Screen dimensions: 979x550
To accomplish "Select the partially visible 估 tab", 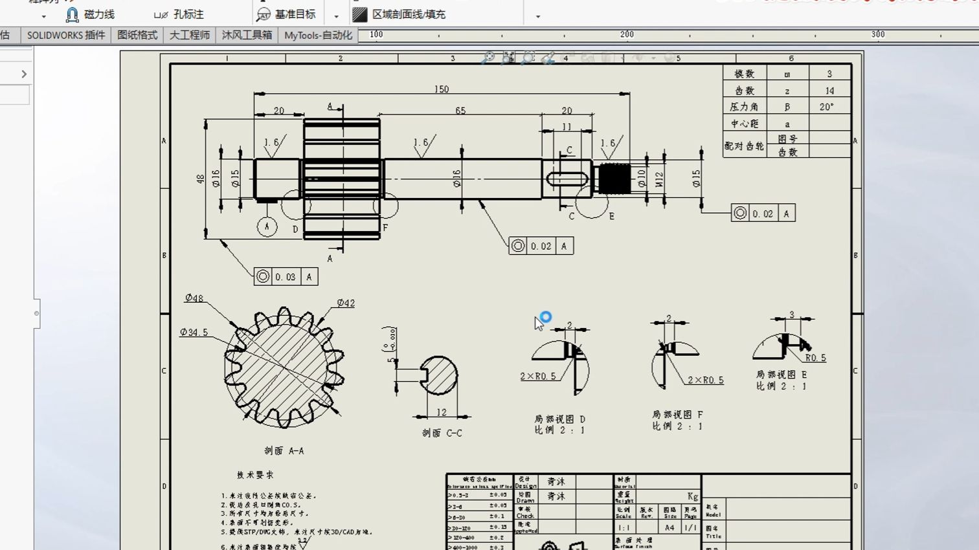I will [x=6, y=35].
